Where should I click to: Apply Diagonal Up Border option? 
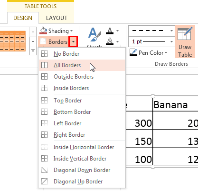[82, 182]
